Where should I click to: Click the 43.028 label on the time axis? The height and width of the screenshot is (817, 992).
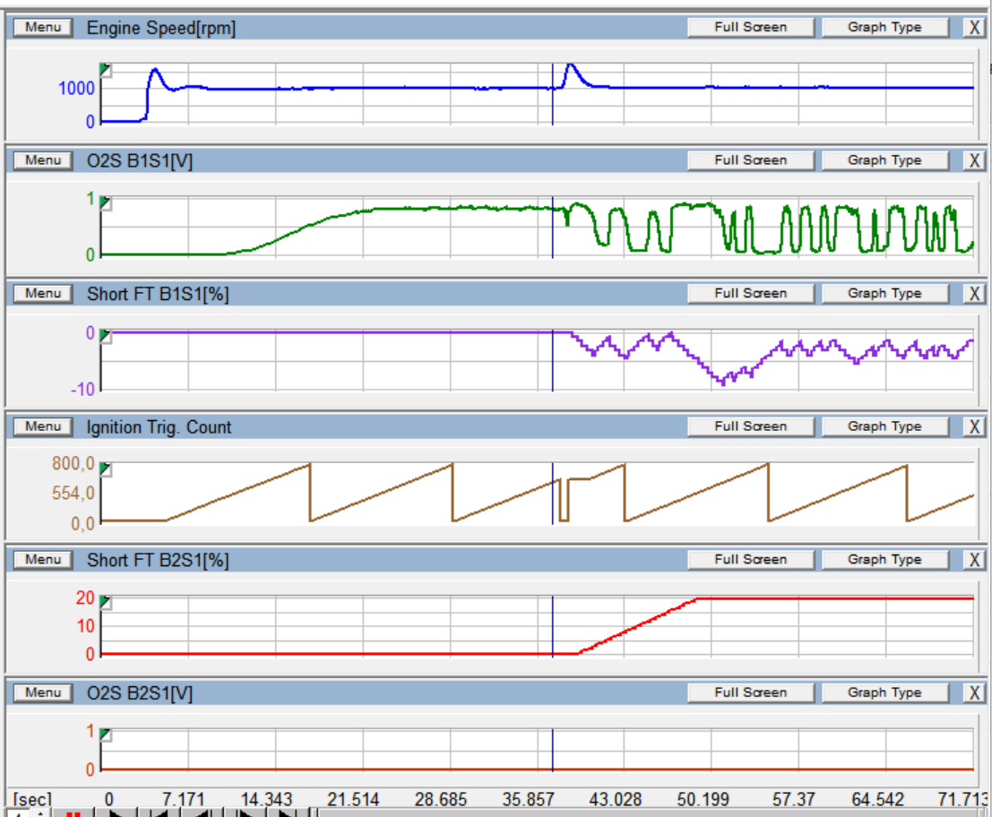click(x=616, y=799)
